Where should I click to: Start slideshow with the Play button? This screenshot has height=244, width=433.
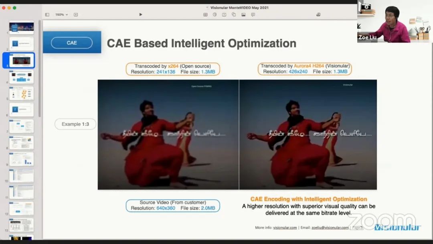pos(141,14)
